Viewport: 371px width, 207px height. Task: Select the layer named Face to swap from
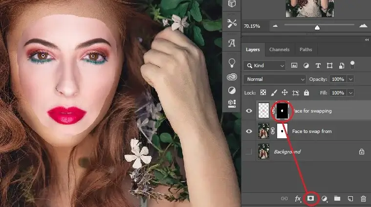(x=312, y=132)
